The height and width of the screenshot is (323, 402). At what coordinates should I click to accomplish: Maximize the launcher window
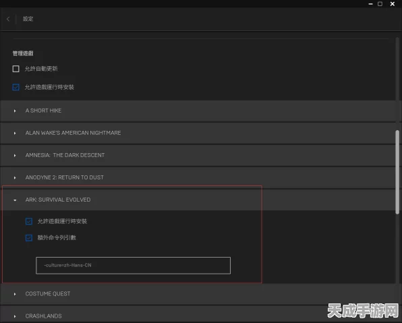(380, 4)
